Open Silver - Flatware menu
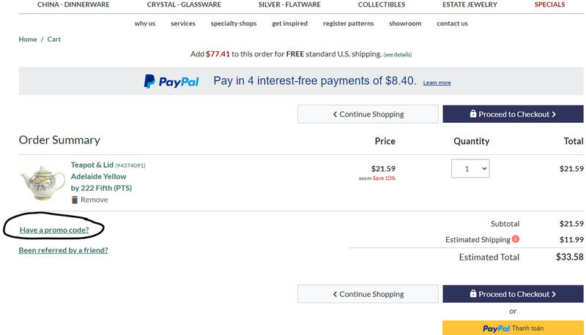This screenshot has height=335, width=586. pyautogui.click(x=289, y=4)
